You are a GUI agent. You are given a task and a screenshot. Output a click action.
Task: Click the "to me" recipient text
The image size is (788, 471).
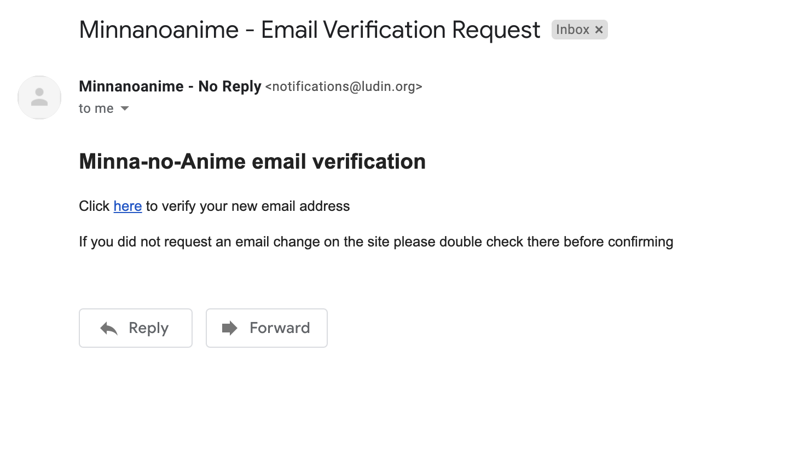click(x=96, y=108)
